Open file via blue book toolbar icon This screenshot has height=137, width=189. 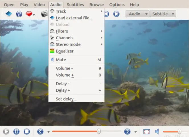[x=9, y=14]
